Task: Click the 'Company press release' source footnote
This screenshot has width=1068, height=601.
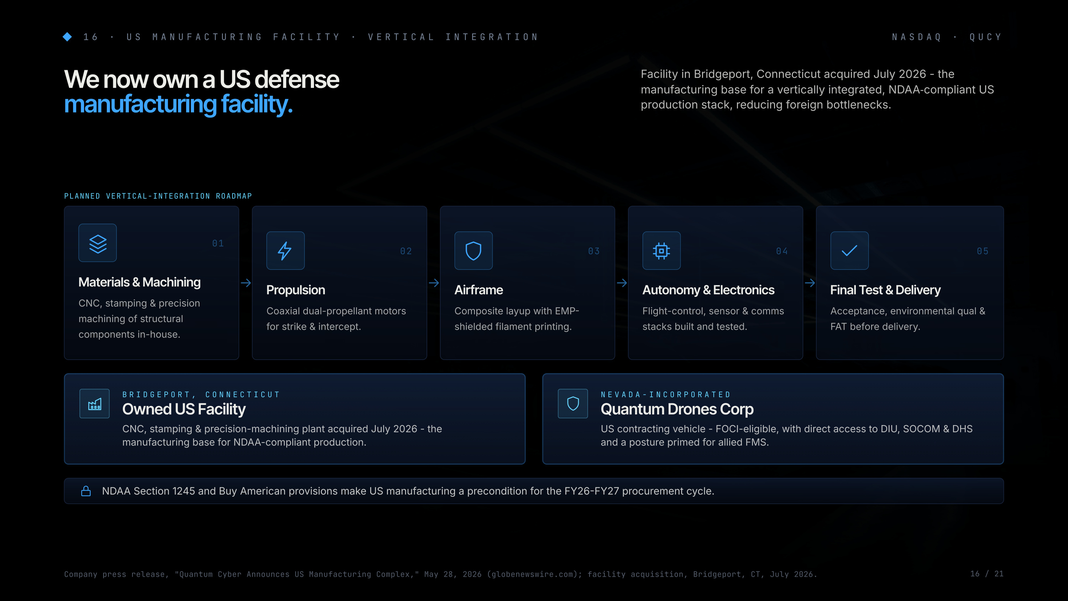Action: (440, 574)
